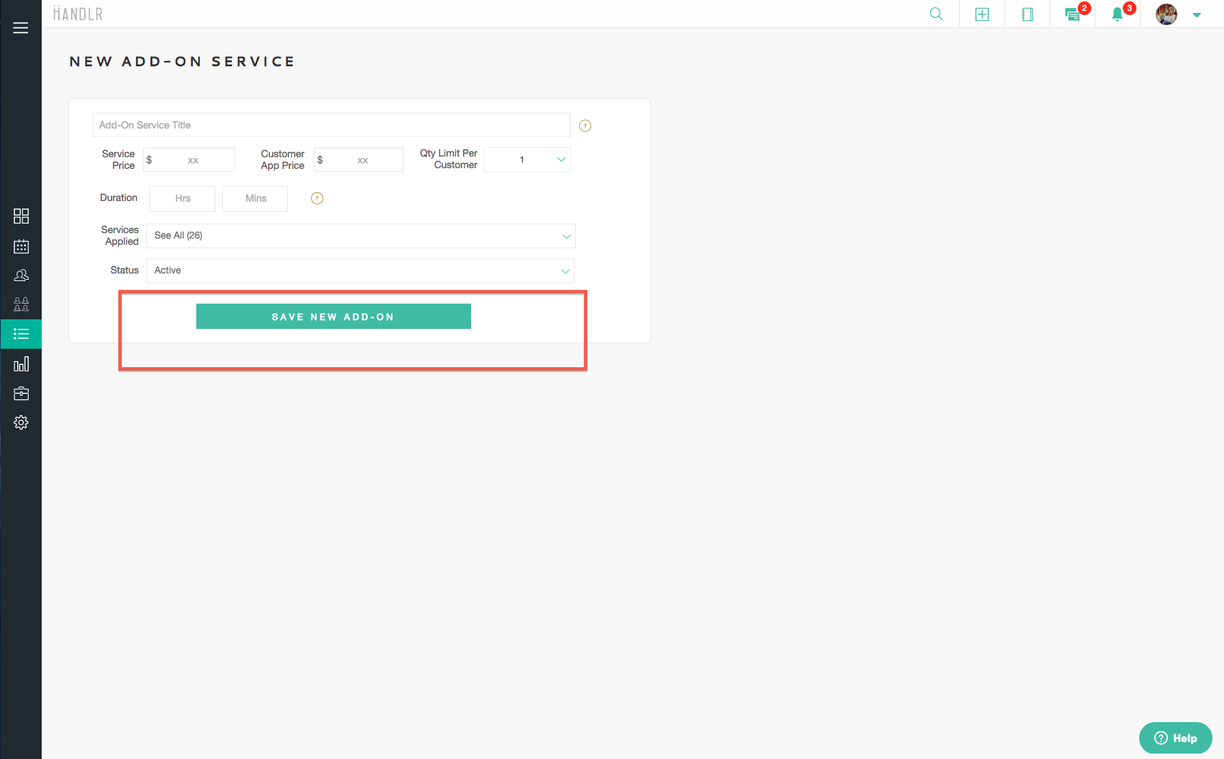The height and width of the screenshot is (759, 1224).
Task: Open the dashboard grid icon in sidebar
Action: click(x=21, y=216)
